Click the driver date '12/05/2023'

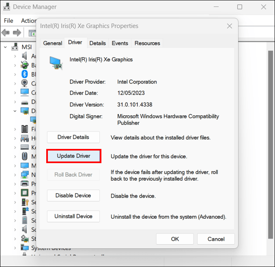pos(131,93)
